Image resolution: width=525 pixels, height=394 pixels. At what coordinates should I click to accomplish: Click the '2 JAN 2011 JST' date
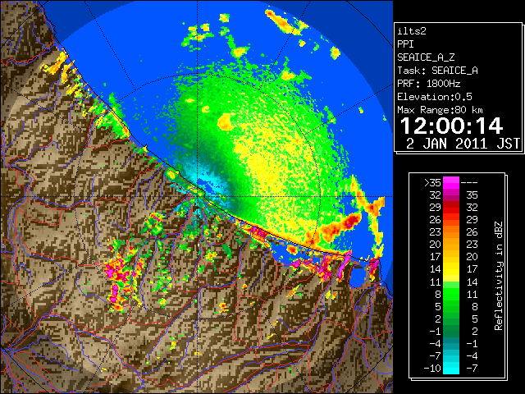click(463, 144)
